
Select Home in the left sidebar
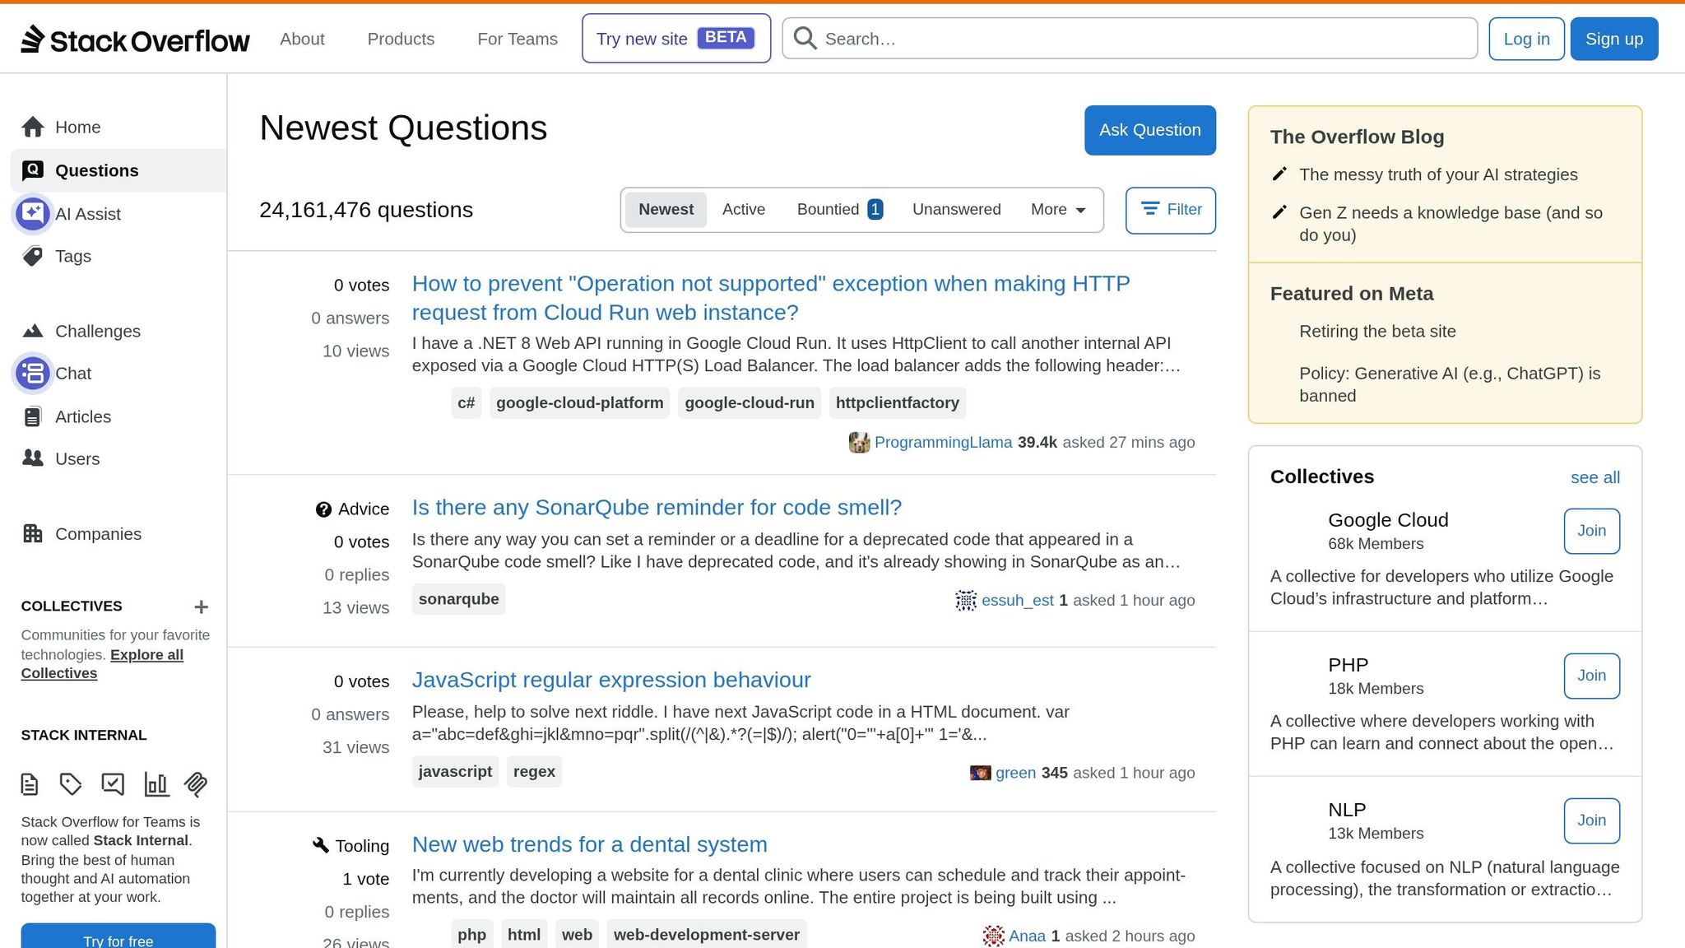point(77,127)
